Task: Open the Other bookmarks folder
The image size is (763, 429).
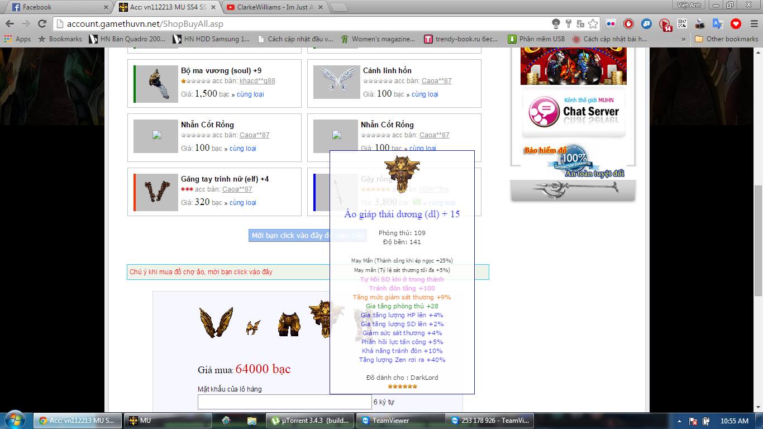Action: click(x=726, y=39)
